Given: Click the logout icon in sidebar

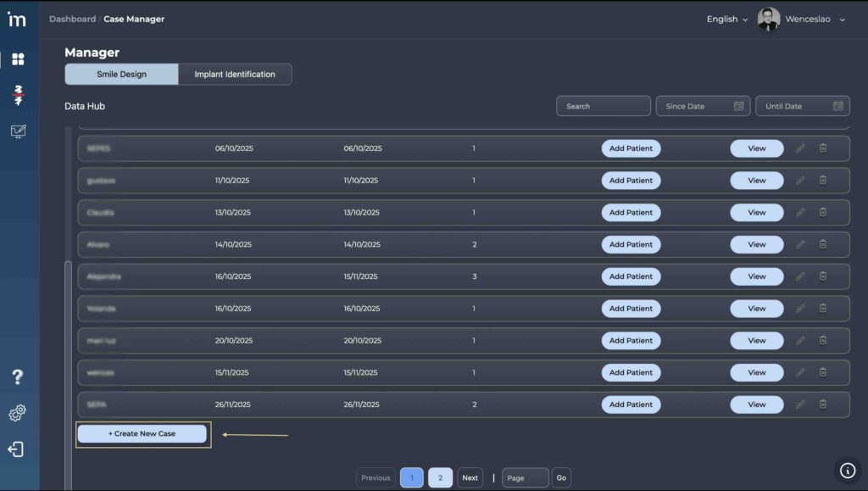Looking at the screenshot, I should tap(16, 449).
